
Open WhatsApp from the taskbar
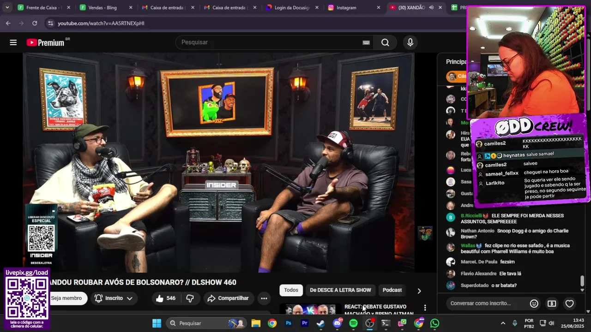(434, 323)
